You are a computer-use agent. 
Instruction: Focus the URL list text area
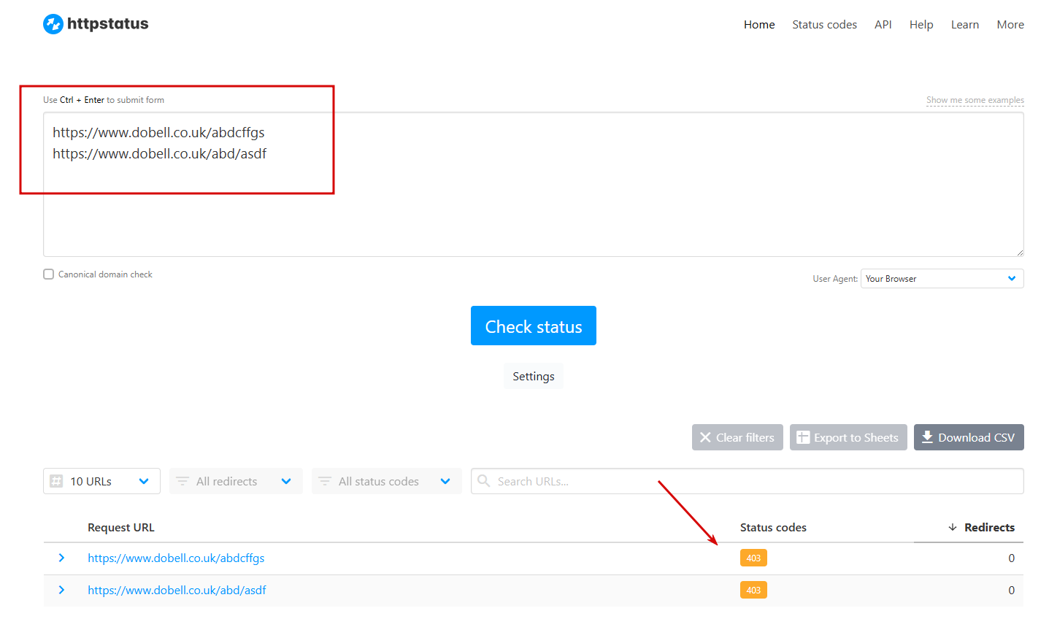[x=533, y=184]
